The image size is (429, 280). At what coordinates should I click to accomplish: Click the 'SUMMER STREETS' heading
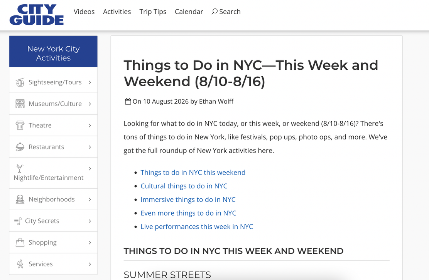(x=167, y=275)
